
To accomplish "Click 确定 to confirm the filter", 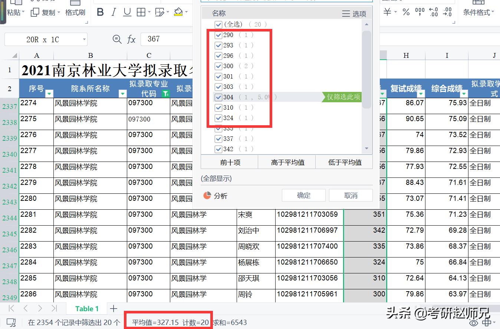I will tap(303, 195).
